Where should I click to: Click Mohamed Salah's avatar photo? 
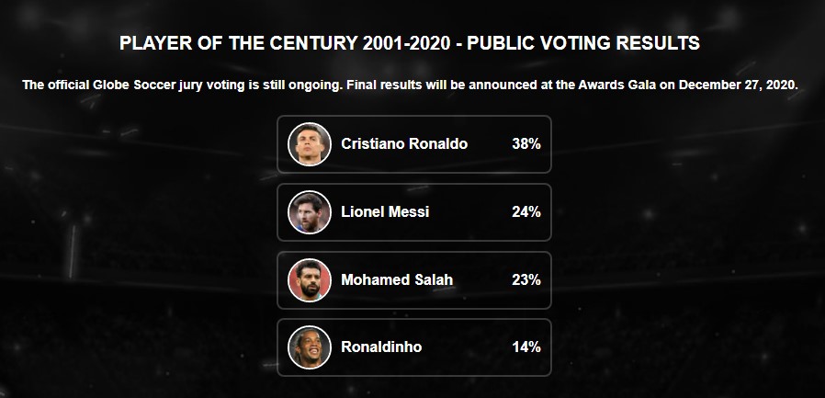(x=310, y=280)
